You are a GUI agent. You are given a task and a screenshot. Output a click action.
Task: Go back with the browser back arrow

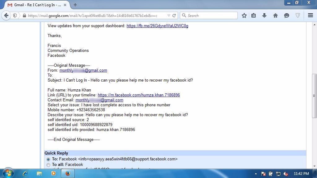tap(6, 15)
